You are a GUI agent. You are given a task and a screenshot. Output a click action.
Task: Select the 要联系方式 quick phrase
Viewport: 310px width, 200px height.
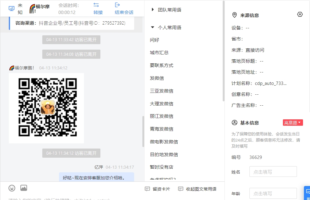click(162, 65)
